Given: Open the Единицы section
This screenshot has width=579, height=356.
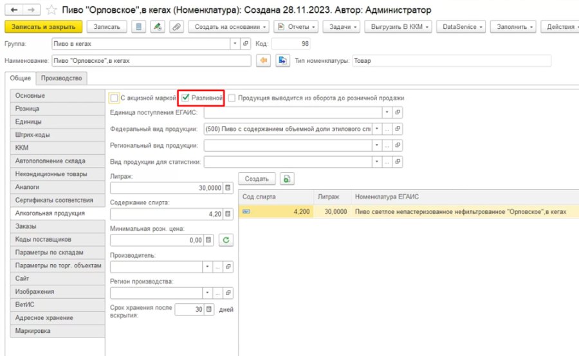Looking at the screenshot, I should point(57,121).
